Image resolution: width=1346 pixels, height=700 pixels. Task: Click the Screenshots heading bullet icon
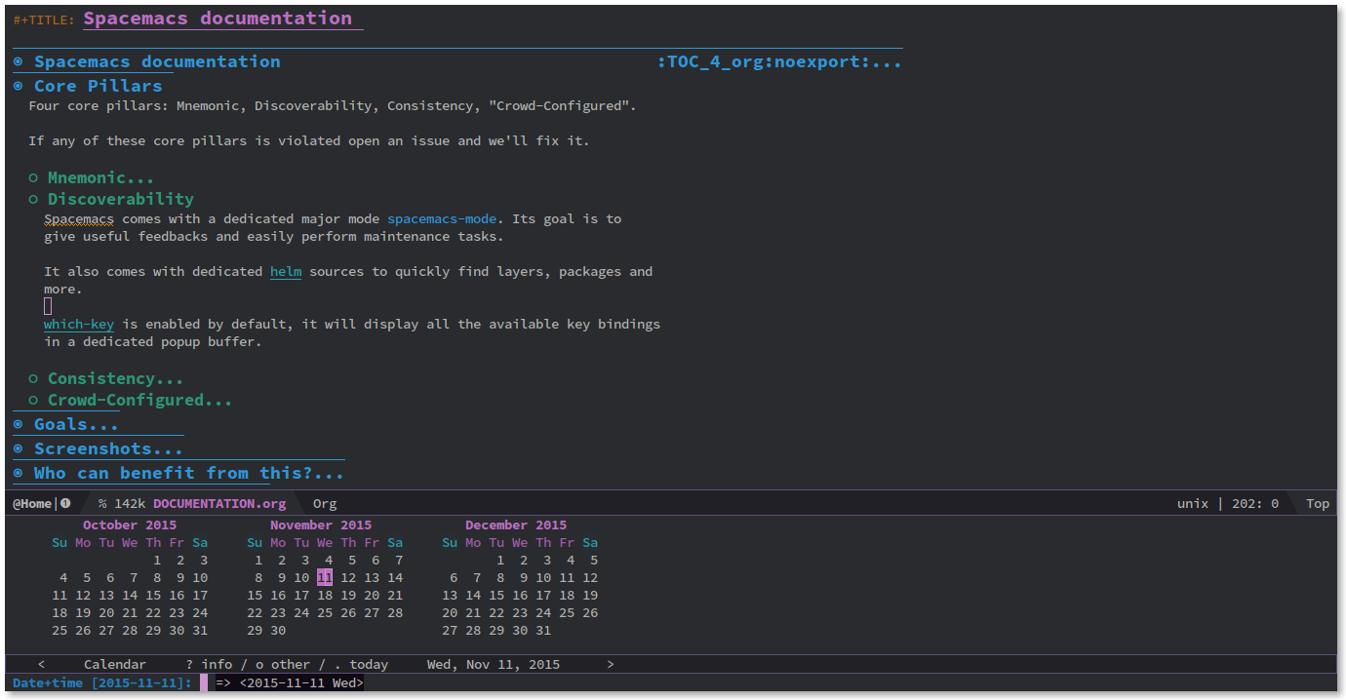19,448
